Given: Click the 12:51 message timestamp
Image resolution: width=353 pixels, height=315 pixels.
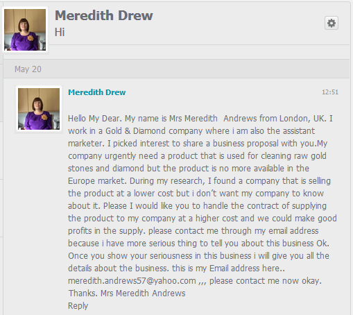Looking at the screenshot, I should click(330, 92).
